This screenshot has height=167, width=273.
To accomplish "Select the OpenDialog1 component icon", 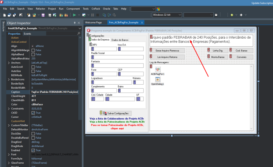I will pyautogui.click(x=158, y=79).
